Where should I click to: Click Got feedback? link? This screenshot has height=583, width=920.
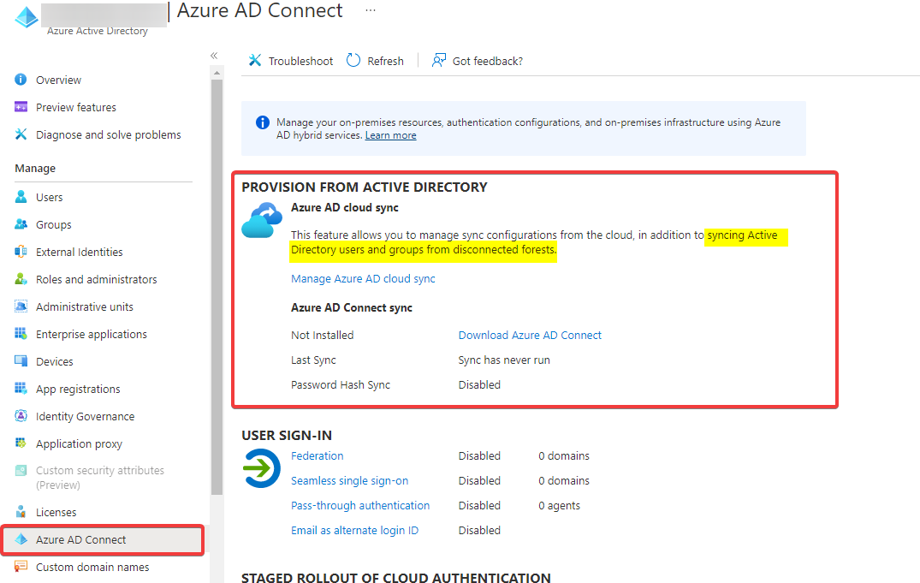pos(488,61)
